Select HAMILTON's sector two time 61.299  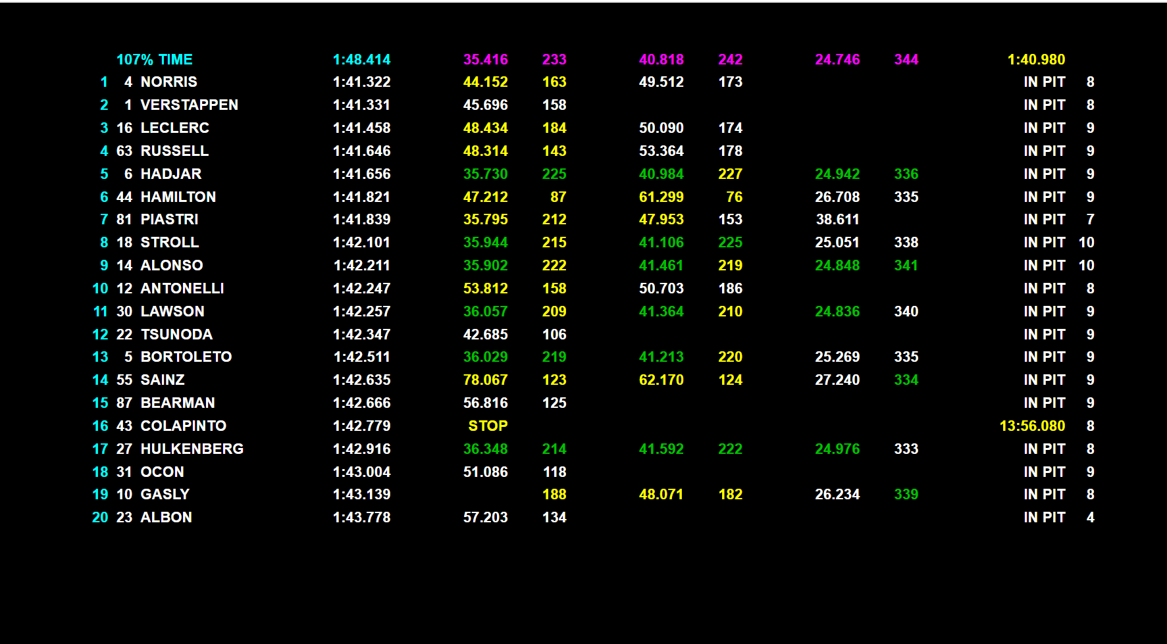tap(661, 197)
